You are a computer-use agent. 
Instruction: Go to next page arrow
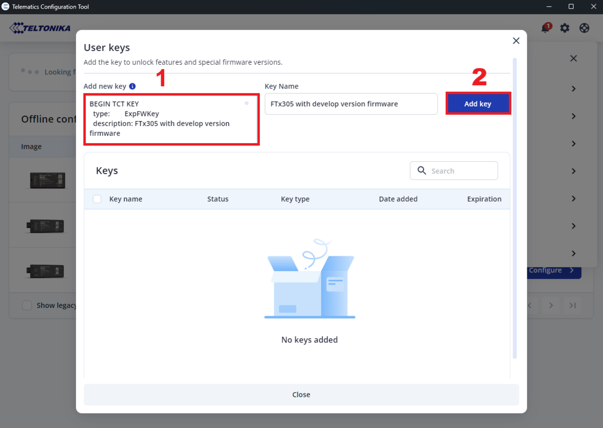coord(551,305)
